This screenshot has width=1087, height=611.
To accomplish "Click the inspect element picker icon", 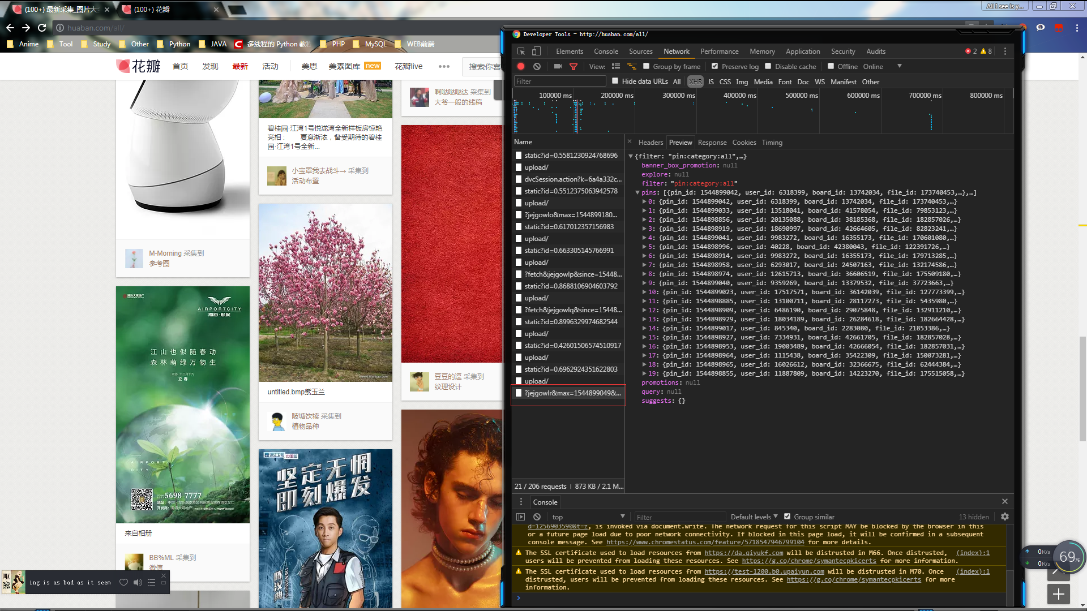I will pyautogui.click(x=521, y=51).
